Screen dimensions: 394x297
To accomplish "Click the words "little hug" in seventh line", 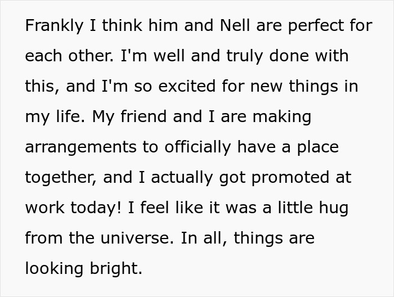I will (x=313, y=208).
